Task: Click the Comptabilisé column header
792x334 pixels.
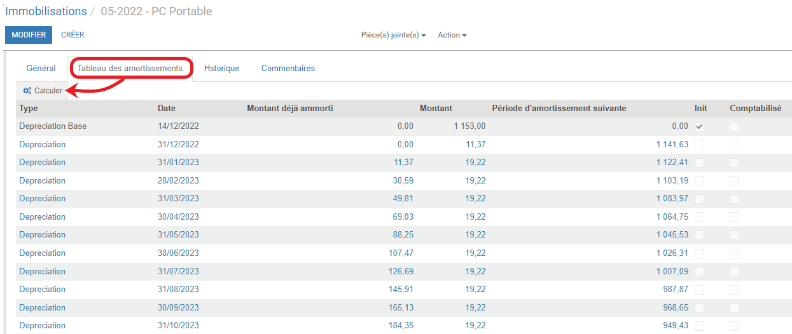Action: [756, 109]
